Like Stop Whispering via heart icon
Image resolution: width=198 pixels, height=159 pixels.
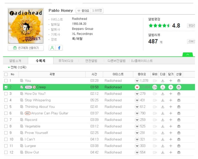[x=137, y=100]
